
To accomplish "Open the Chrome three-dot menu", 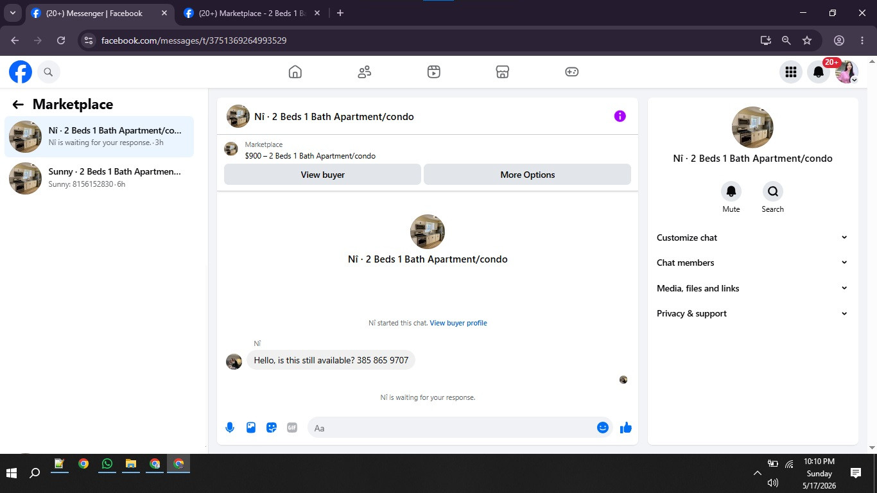I will [x=862, y=40].
